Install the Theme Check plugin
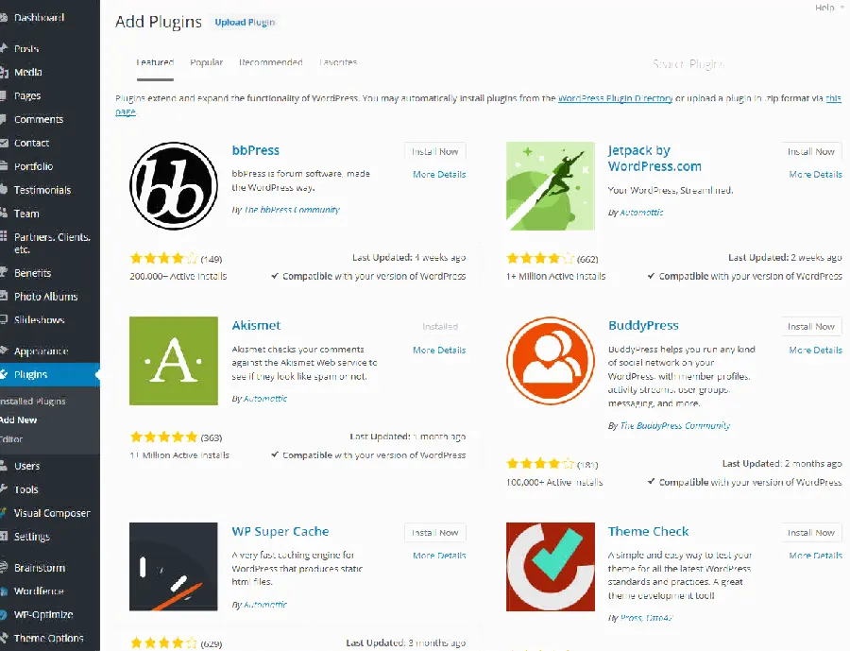 tap(811, 533)
